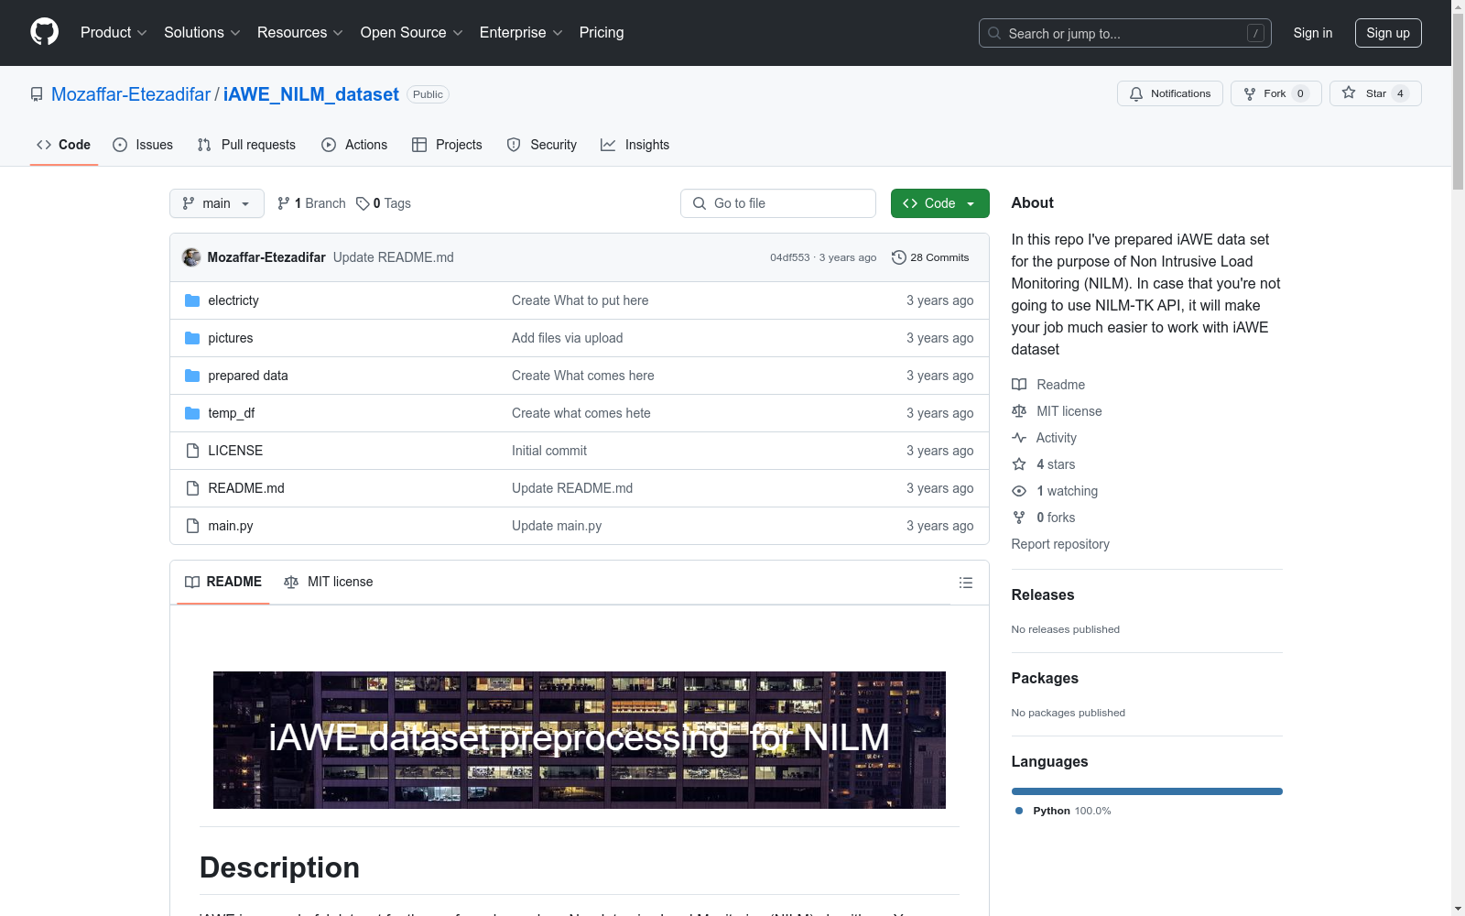Expand the Product menu
Viewport: 1465px width, 916px height.
coord(114,32)
